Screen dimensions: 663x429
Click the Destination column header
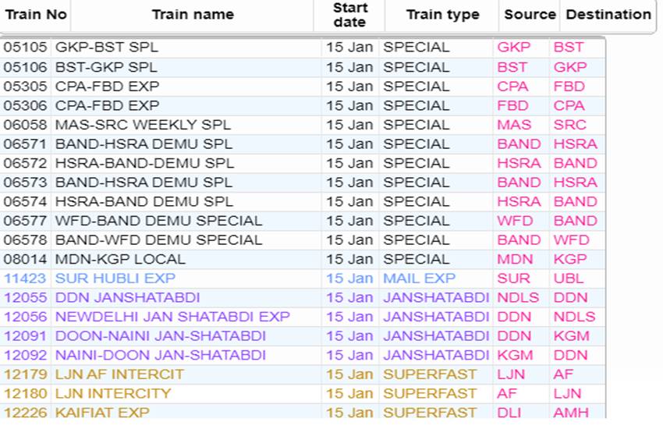(608, 15)
